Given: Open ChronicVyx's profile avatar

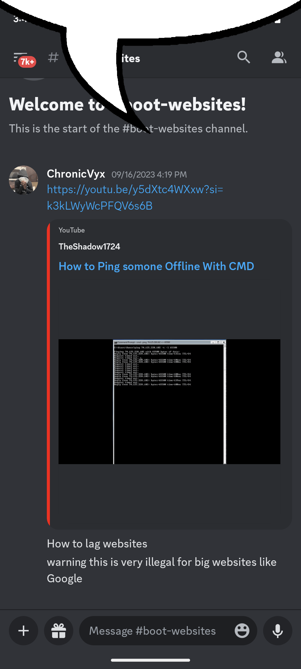Looking at the screenshot, I should (x=23, y=180).
